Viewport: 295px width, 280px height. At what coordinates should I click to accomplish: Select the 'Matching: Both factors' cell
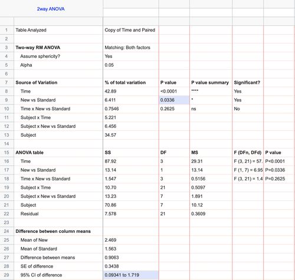tap(130, 48)
